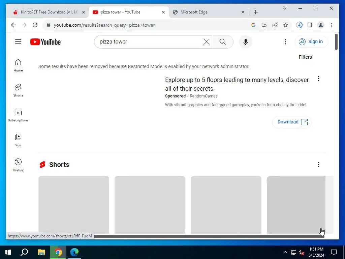Open Shorts from the sidebar
345x259 pixels.
click(18, 90)
